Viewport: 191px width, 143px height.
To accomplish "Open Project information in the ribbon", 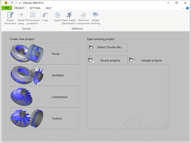I will (10, 18).
